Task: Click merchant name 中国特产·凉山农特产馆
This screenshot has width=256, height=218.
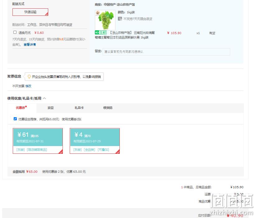Action: tap(119, 5)
